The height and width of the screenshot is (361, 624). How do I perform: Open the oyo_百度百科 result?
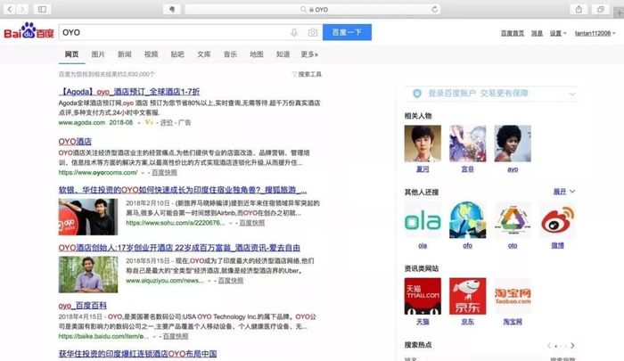coord(82,306)
